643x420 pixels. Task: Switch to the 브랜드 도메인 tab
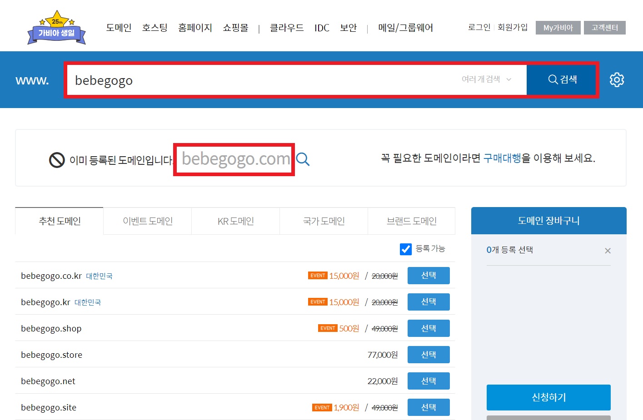(x=411, y=221)
